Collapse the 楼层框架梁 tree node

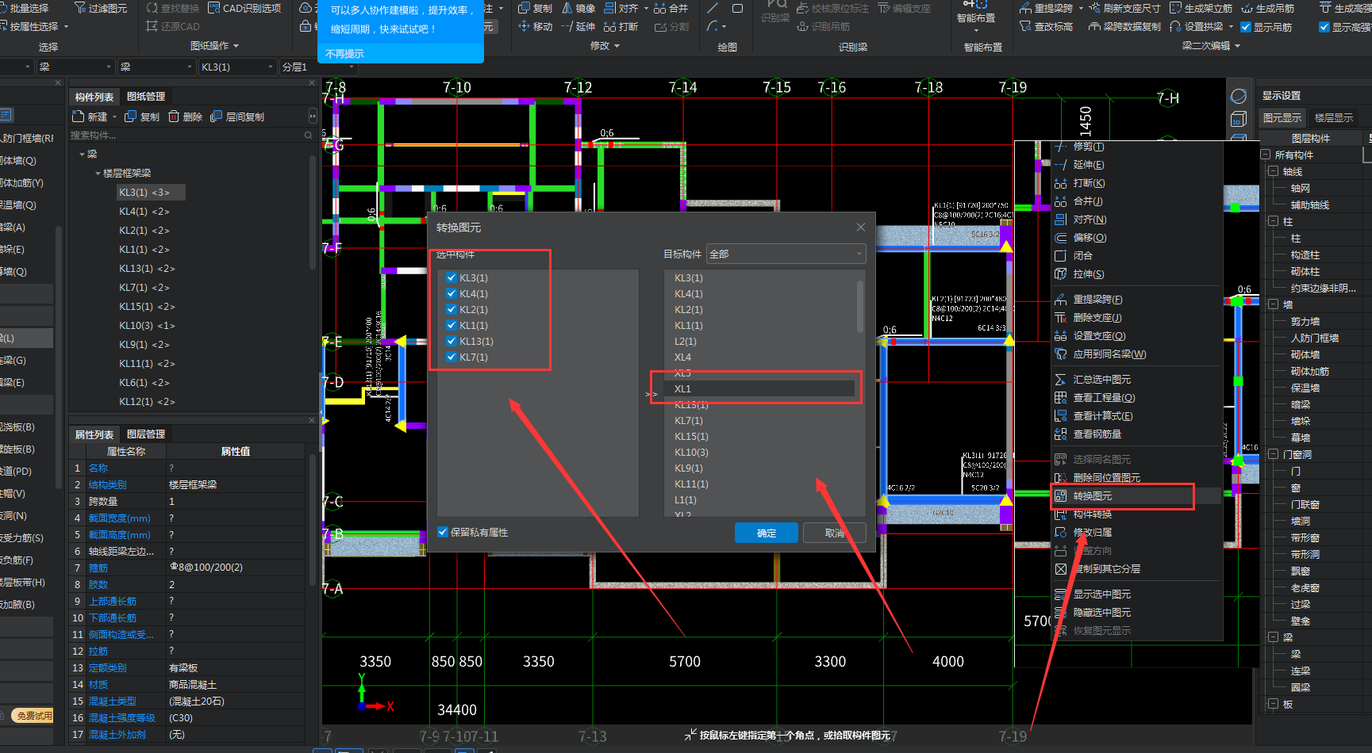point(98,173)
